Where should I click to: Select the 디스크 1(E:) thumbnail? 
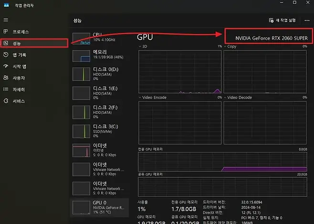[x=81, y=93]
